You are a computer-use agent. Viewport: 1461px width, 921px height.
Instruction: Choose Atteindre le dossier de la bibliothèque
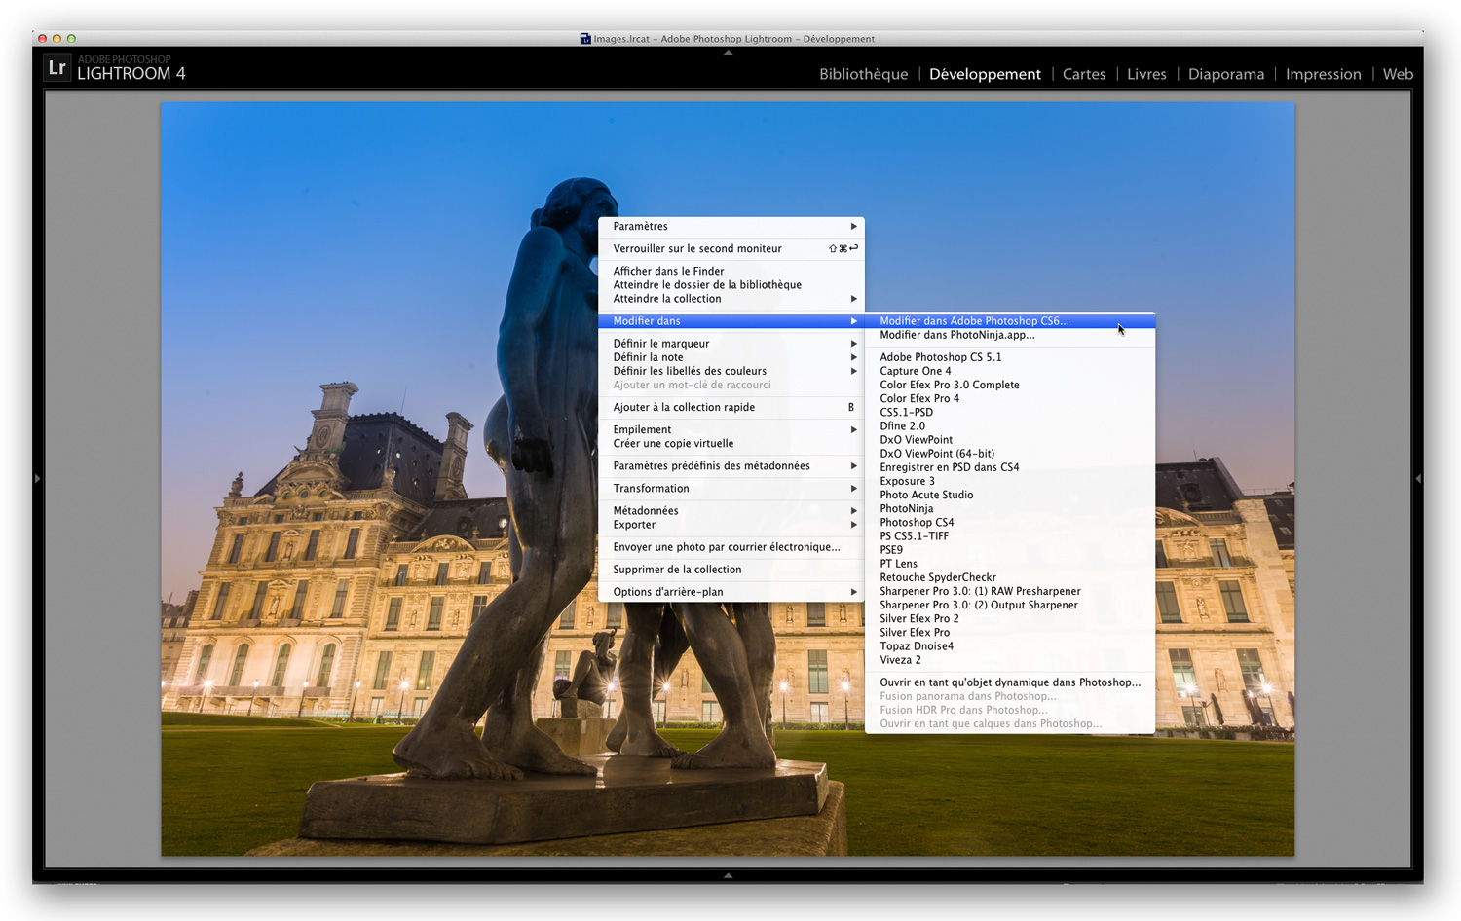coord(731,284)
